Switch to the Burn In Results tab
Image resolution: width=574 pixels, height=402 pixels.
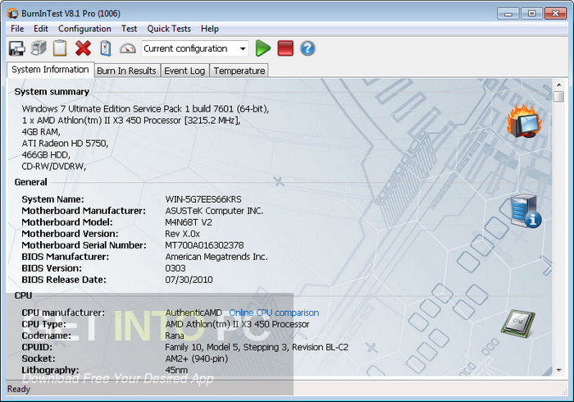(126, 71)
